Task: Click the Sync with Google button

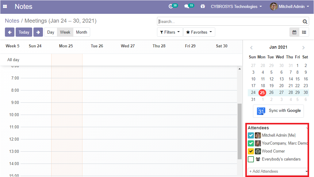Action: pos(278,111)
